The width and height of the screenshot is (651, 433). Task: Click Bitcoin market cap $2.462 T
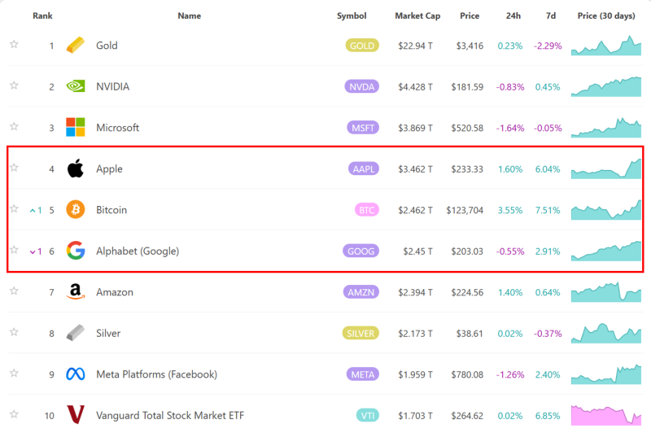[415, 210]
